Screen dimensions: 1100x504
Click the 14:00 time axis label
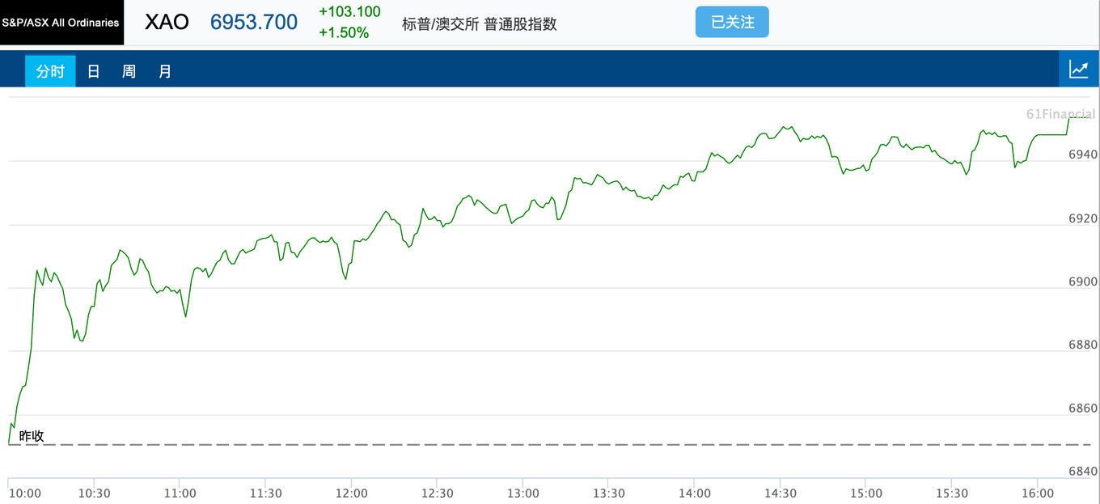(x=695, y=493)
